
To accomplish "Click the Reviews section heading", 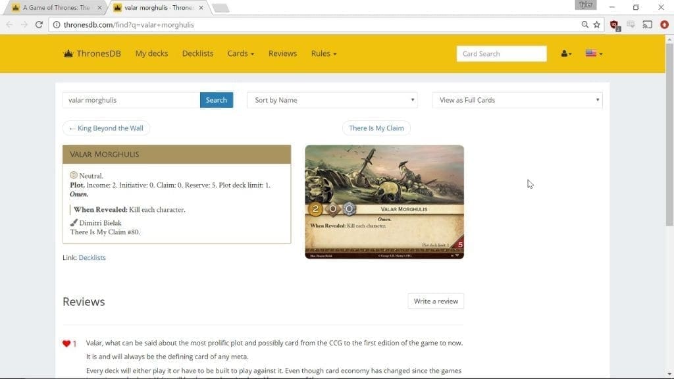I will click(x=84, y=301).
